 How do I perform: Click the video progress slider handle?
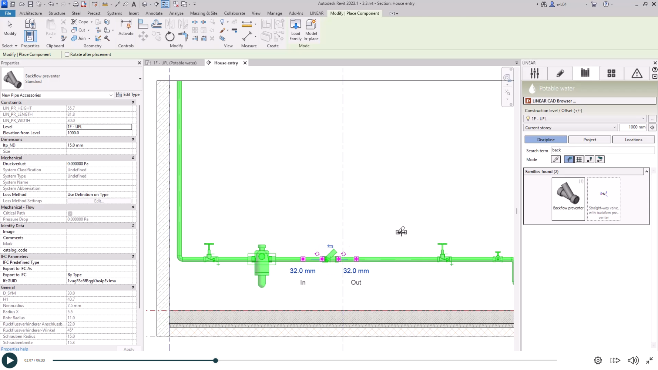point(215,360)
